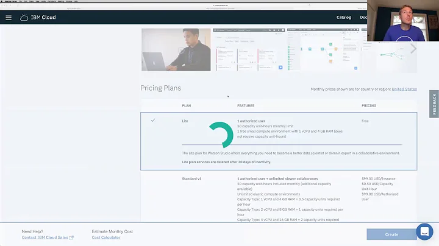Viewport: 439px width, 246px height.
Task: Click 'Unlimited elastic compute environments' feature text
Action: [268, 194]
